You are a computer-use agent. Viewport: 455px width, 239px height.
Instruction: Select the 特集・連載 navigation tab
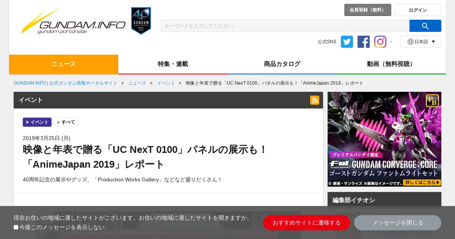pyautogui.click(x=173, y=64)
